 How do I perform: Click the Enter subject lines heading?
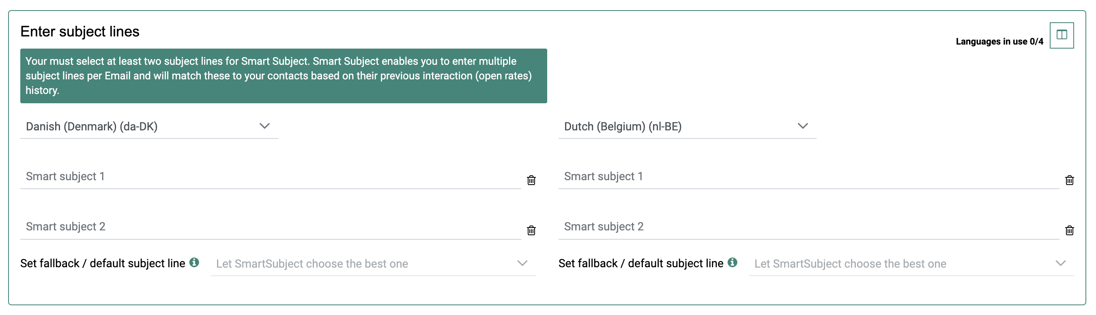tap(80, 32)
